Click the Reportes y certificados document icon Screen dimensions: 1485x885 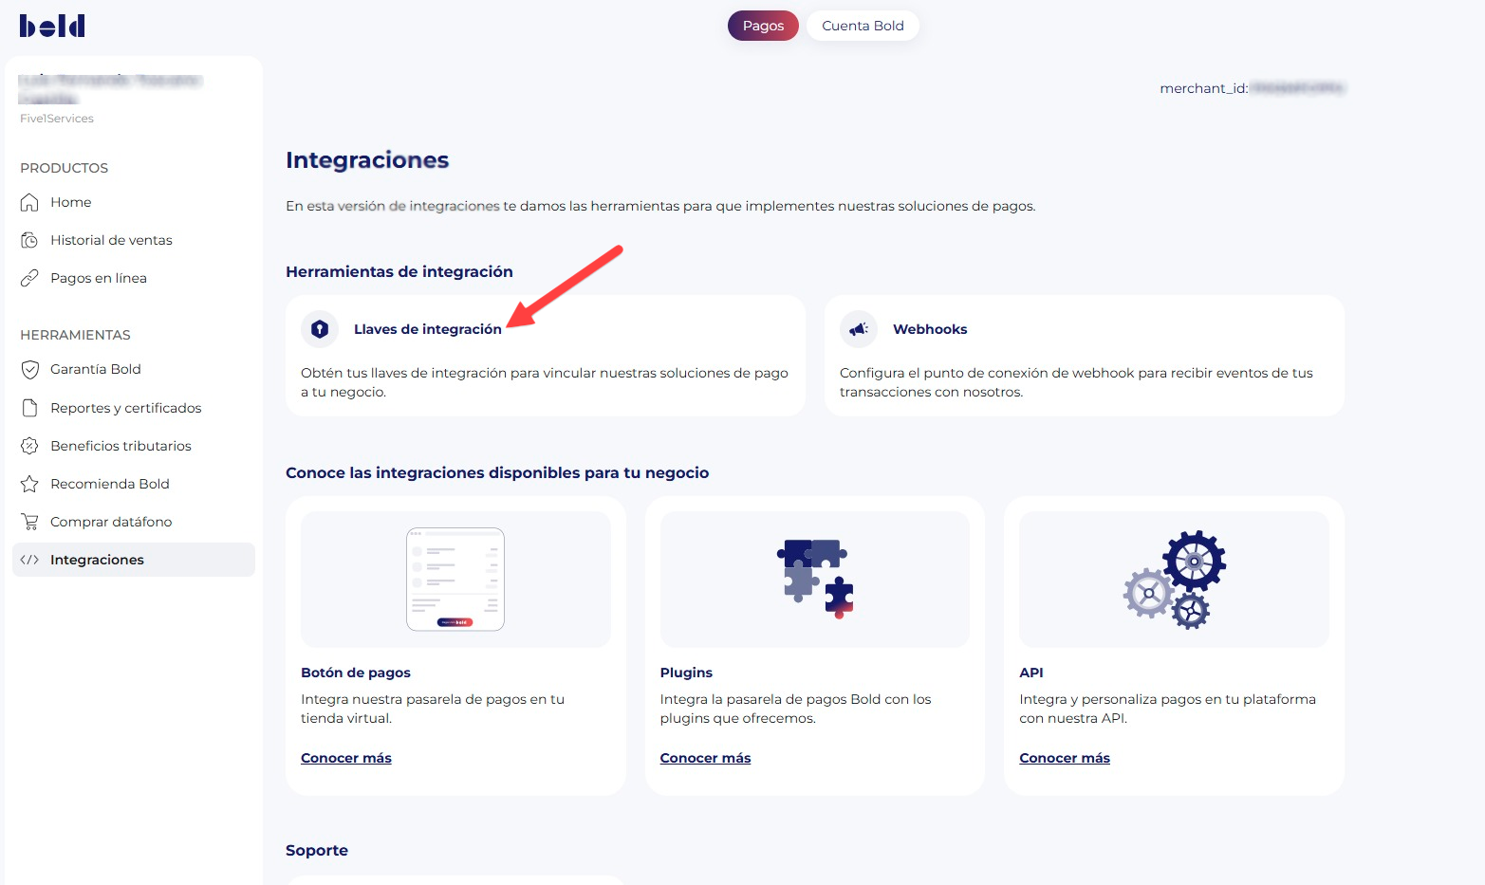(x=29, y=408)
